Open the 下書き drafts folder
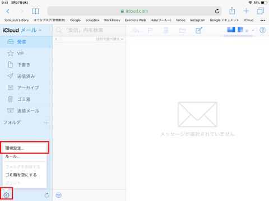Screen dimensions: 269x201 [x=26, y=65]
